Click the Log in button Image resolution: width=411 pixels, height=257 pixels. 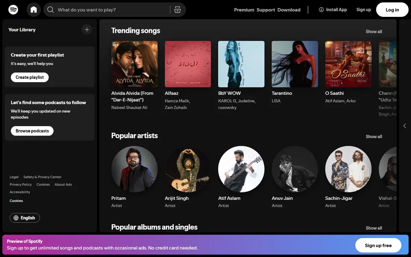coord(392,10)
